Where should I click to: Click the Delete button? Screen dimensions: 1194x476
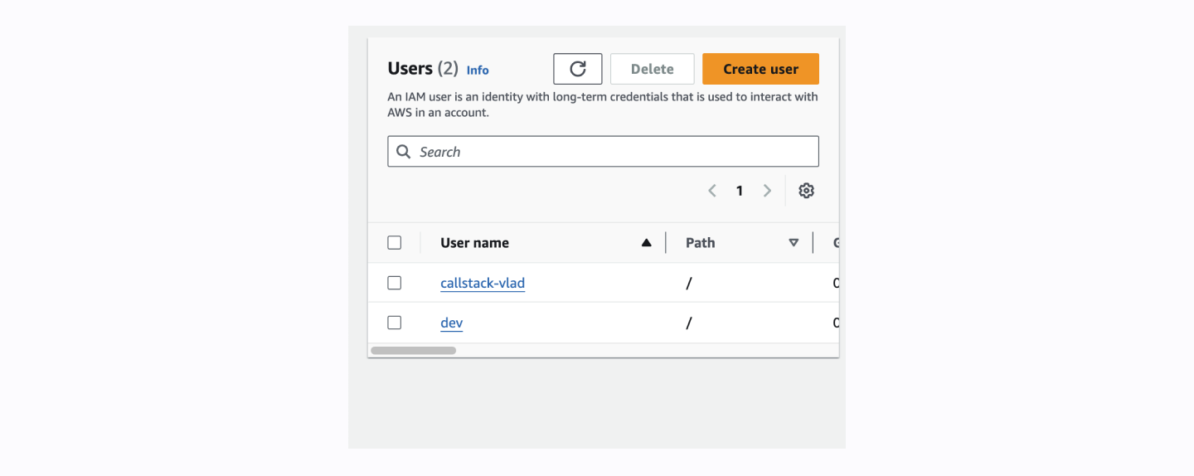[x=652, y=69]
